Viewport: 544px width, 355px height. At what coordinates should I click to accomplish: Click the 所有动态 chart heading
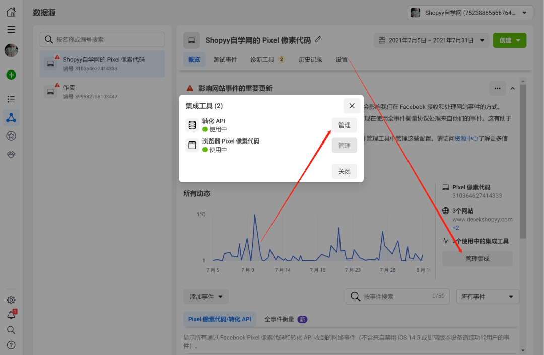tap(197, 193)
